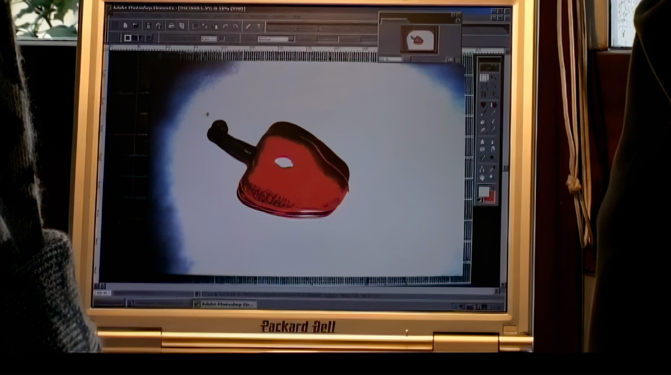Click the Step Backward arrow icon
This screenshot has height=375, width=671.
(225, 26)
